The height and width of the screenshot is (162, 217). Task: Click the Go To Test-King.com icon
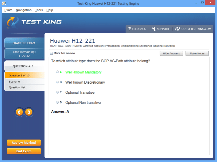pyautogui.click(x=178, y=29)
